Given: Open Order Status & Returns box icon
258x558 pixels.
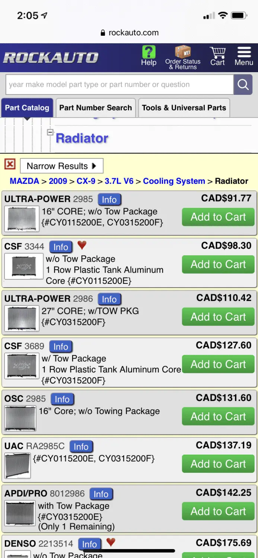Looking at the screenshot, I should (x=182, y=53).
